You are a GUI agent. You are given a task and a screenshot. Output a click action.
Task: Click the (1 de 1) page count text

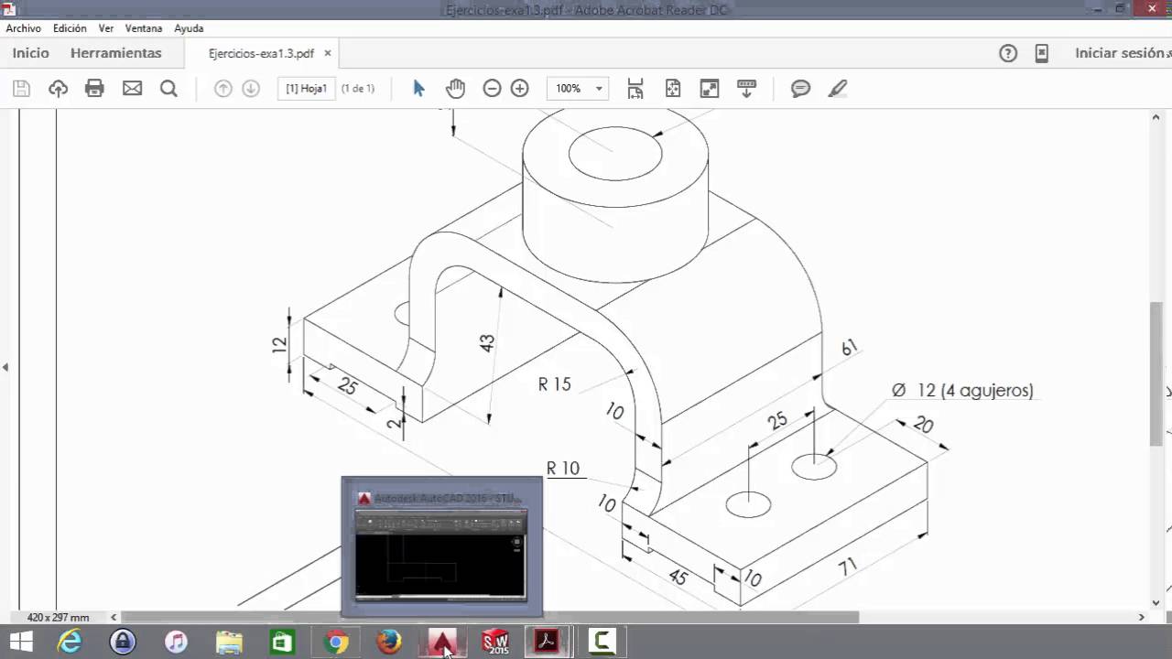point(358,89)
